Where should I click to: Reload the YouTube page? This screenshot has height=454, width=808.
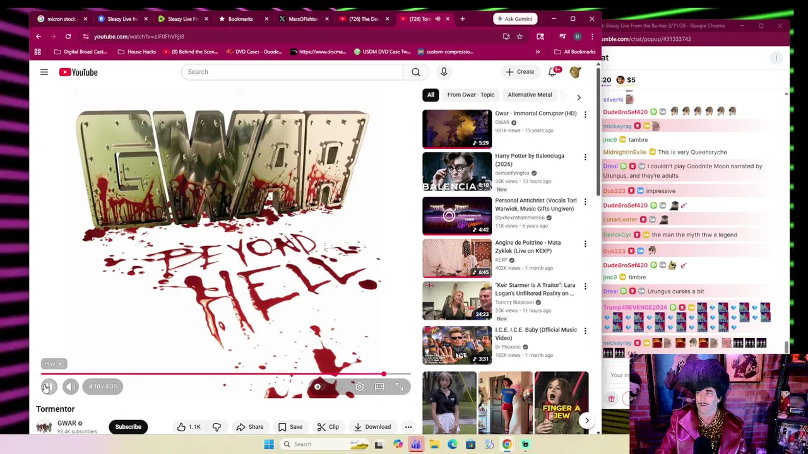point(68,37)
